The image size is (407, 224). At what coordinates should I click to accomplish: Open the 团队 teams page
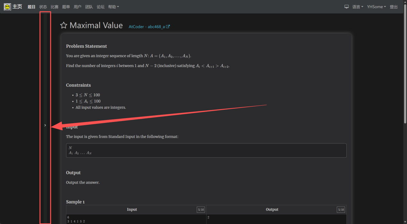(89, 7)
